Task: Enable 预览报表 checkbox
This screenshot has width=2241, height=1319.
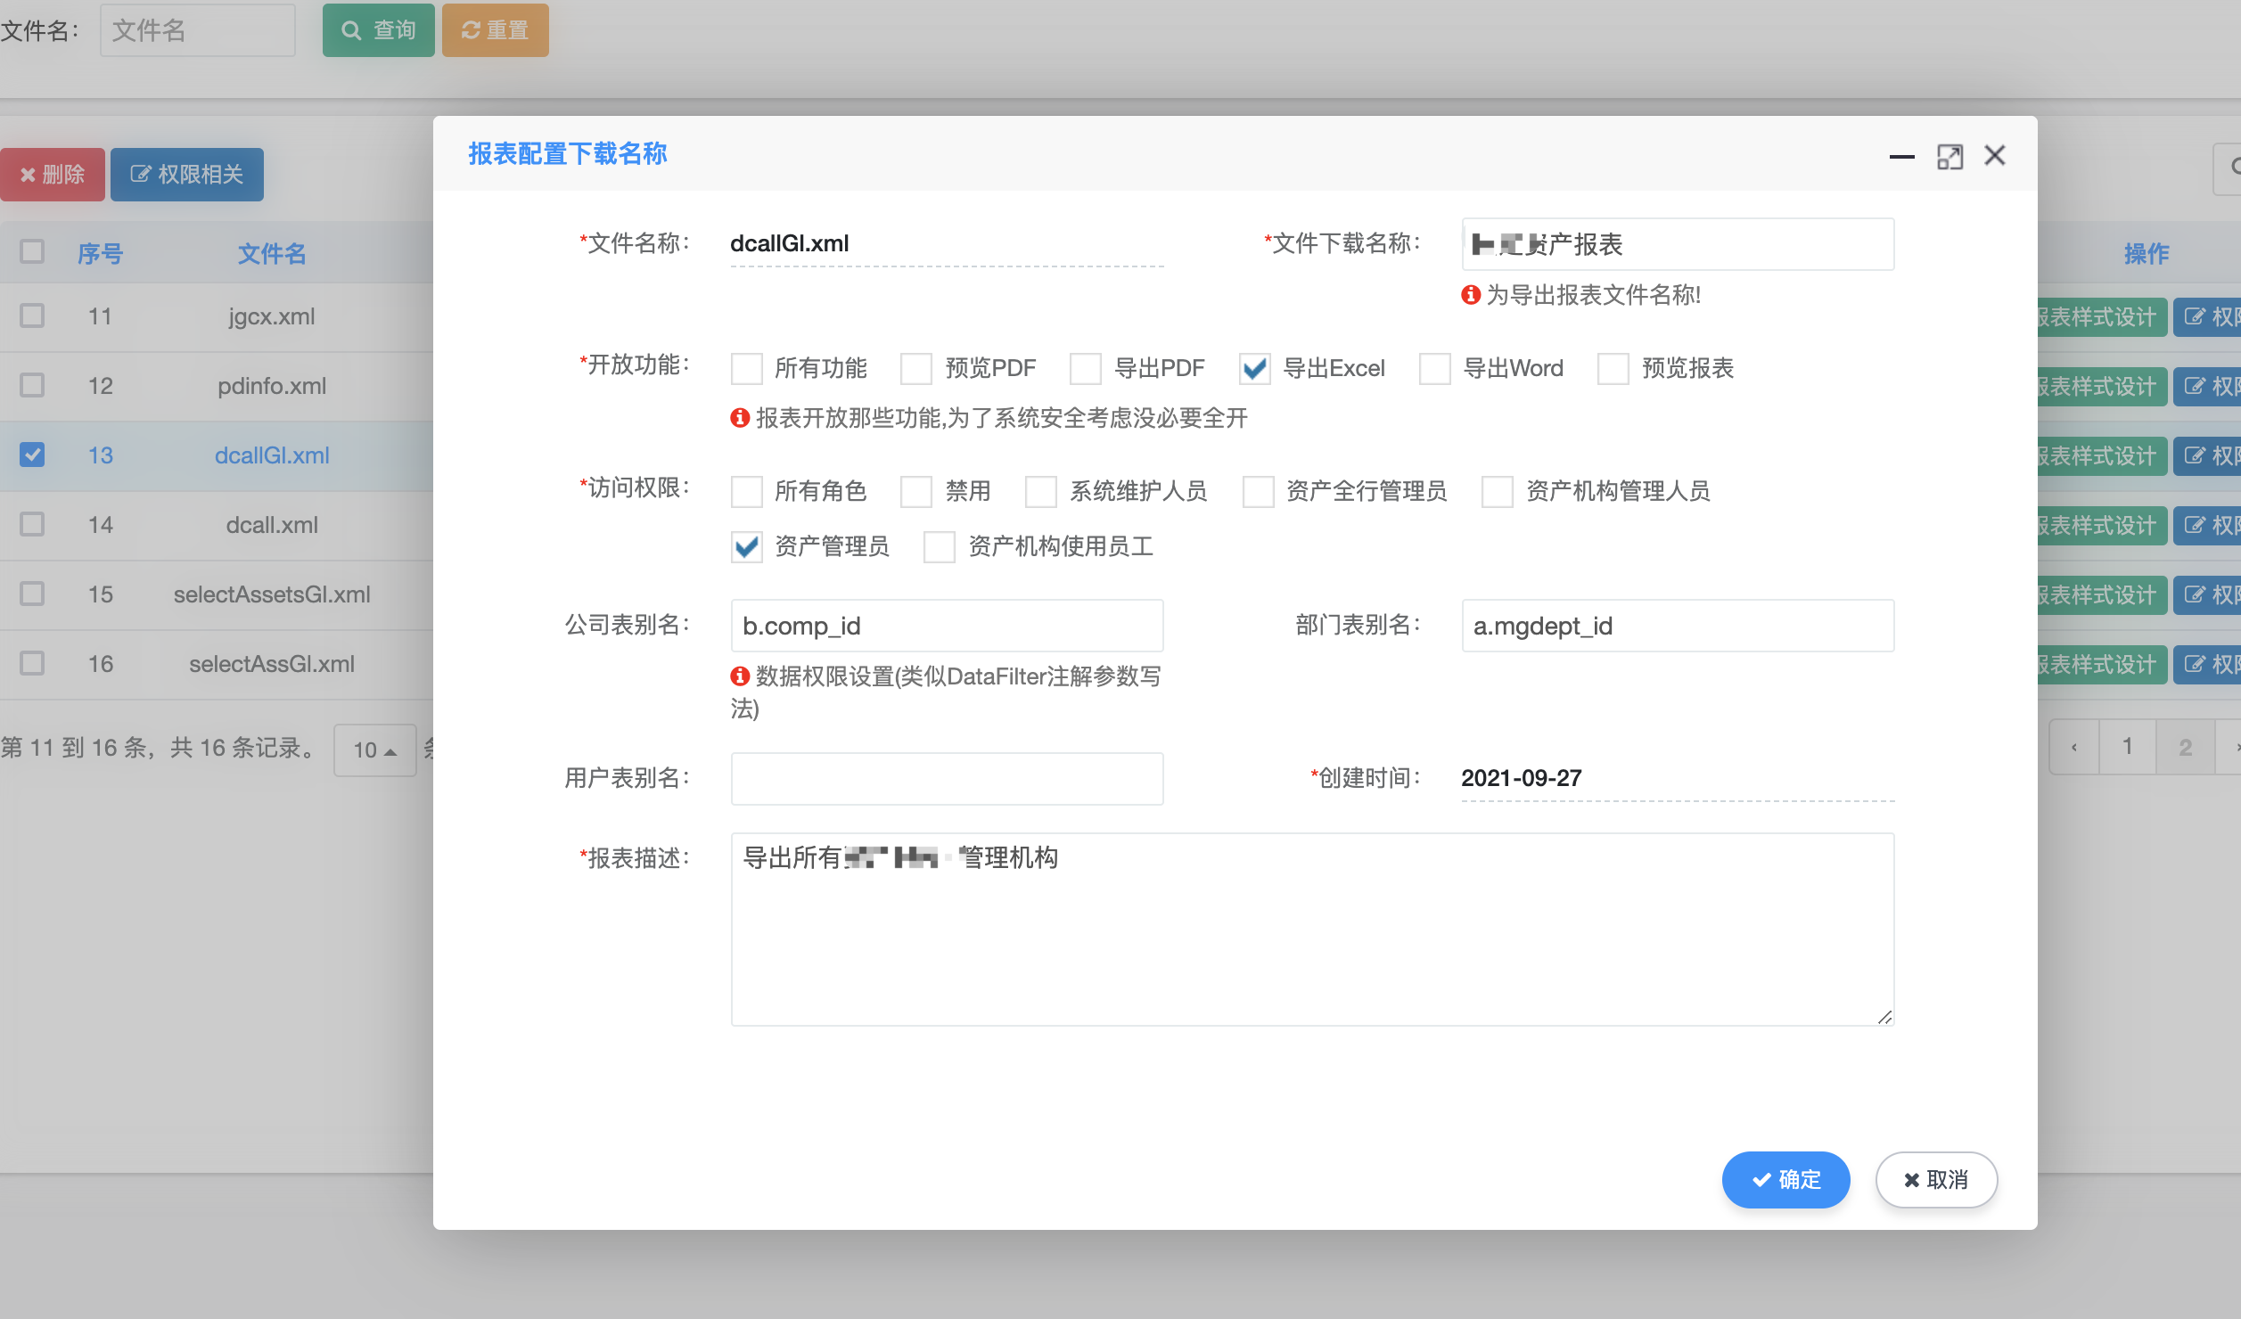Action: tap(1613, 368)
